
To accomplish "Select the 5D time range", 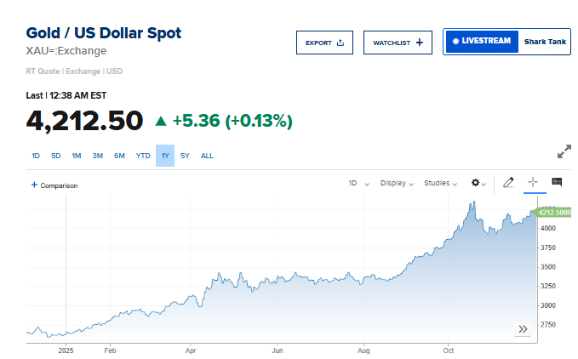I will pos(56,156).
